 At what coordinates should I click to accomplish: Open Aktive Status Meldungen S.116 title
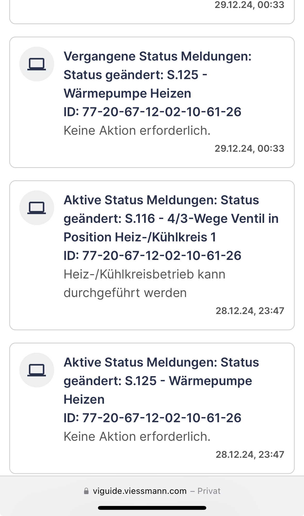171,219
